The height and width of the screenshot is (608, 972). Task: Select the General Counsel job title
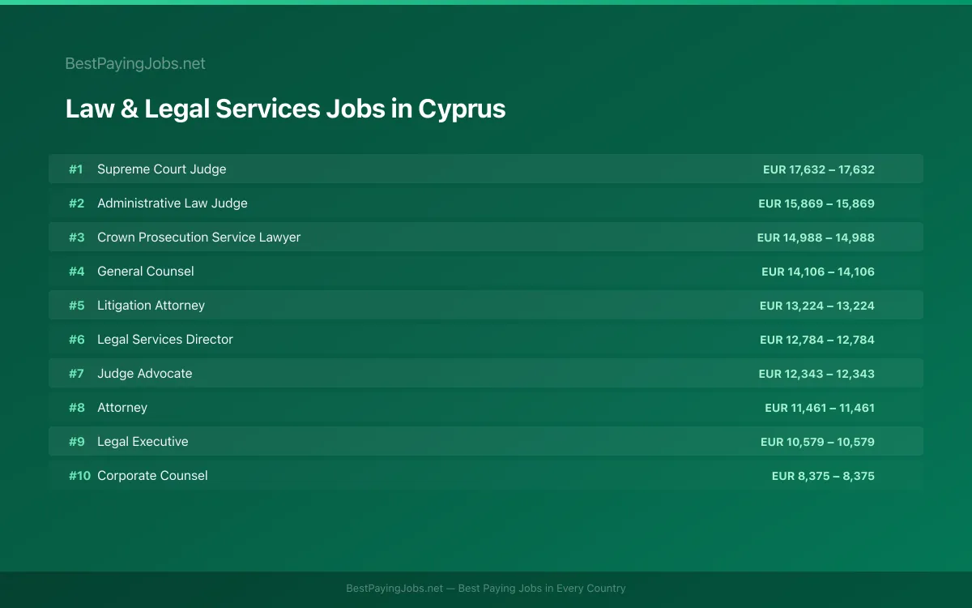pos(146,272)
